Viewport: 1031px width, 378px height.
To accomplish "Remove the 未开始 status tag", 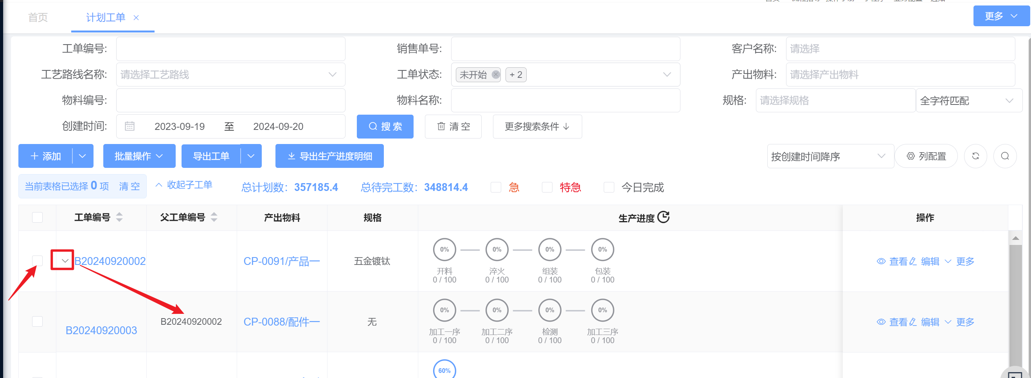I will [495, 74].
